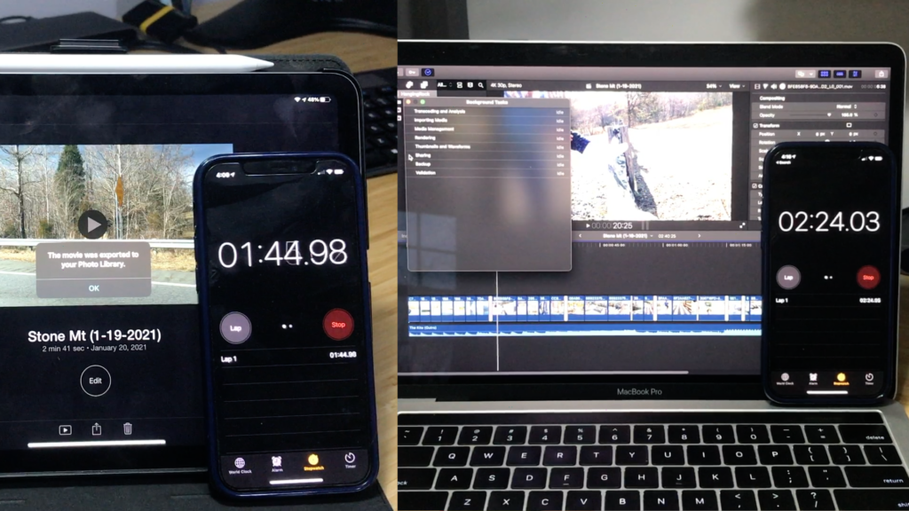Open Timer tab on the left phone
Image resolution: width=909 pixels, height=511 pixels.
(350, 460)
